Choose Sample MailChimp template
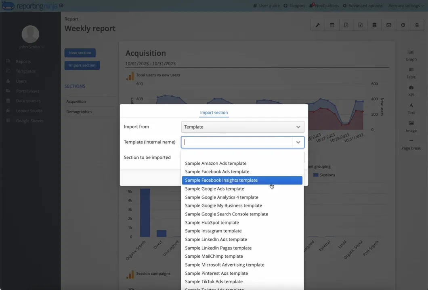Viewport: 428px width, 290px height. (x=242, y=256)
